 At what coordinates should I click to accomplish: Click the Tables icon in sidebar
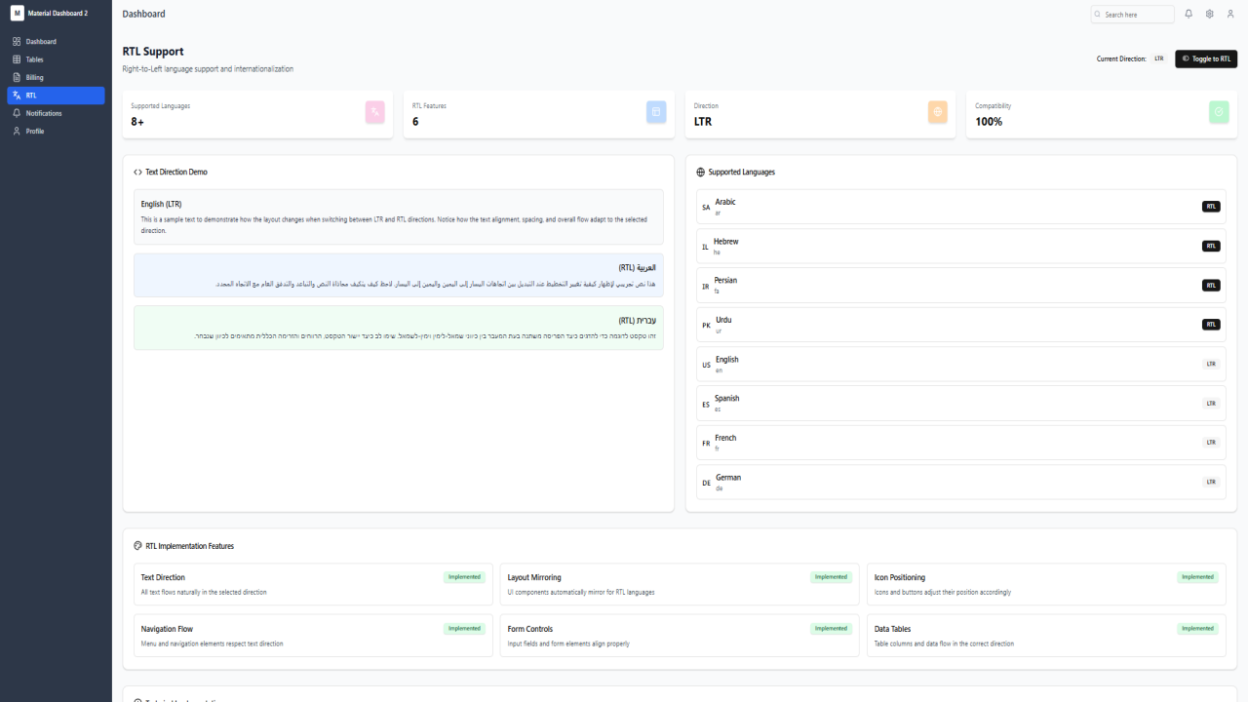[x=17, y=59]
